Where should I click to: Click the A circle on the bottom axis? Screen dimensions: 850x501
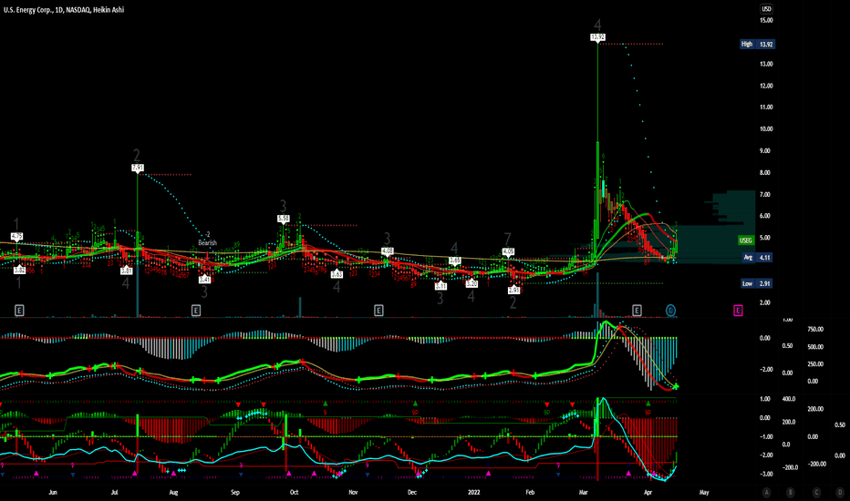coord(766,492)
